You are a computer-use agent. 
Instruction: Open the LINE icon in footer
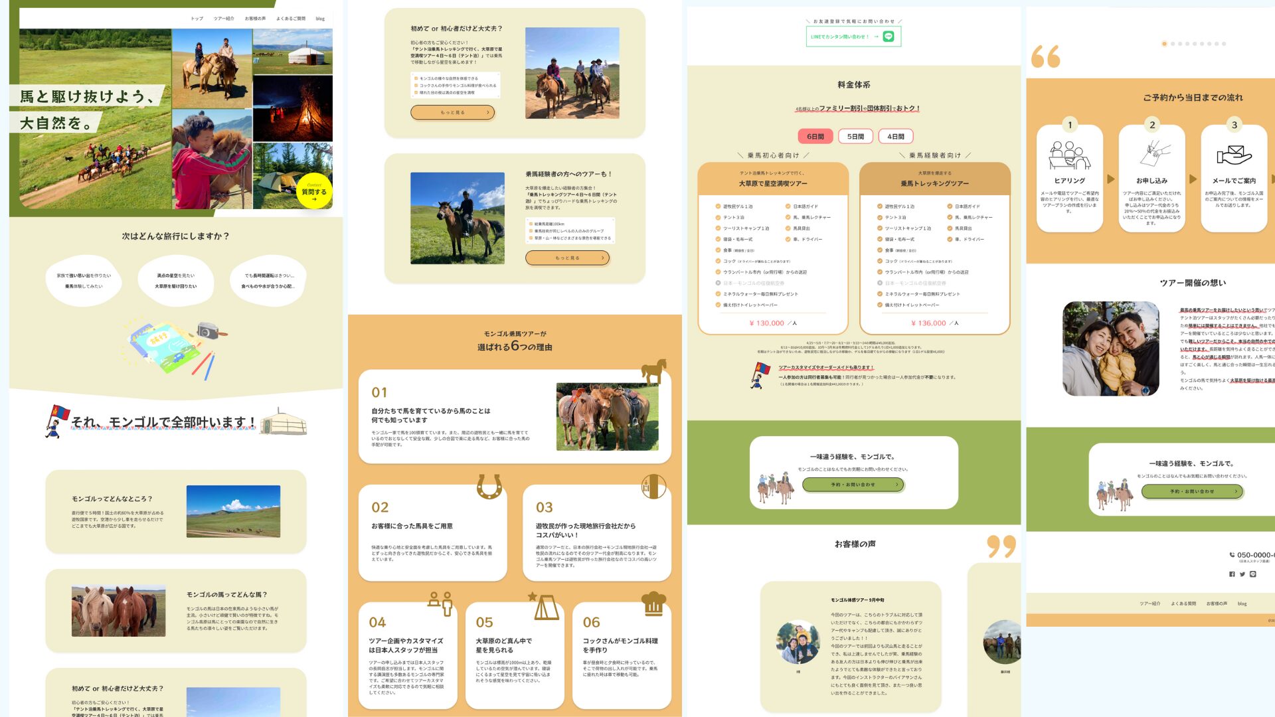click(1253, 574)
